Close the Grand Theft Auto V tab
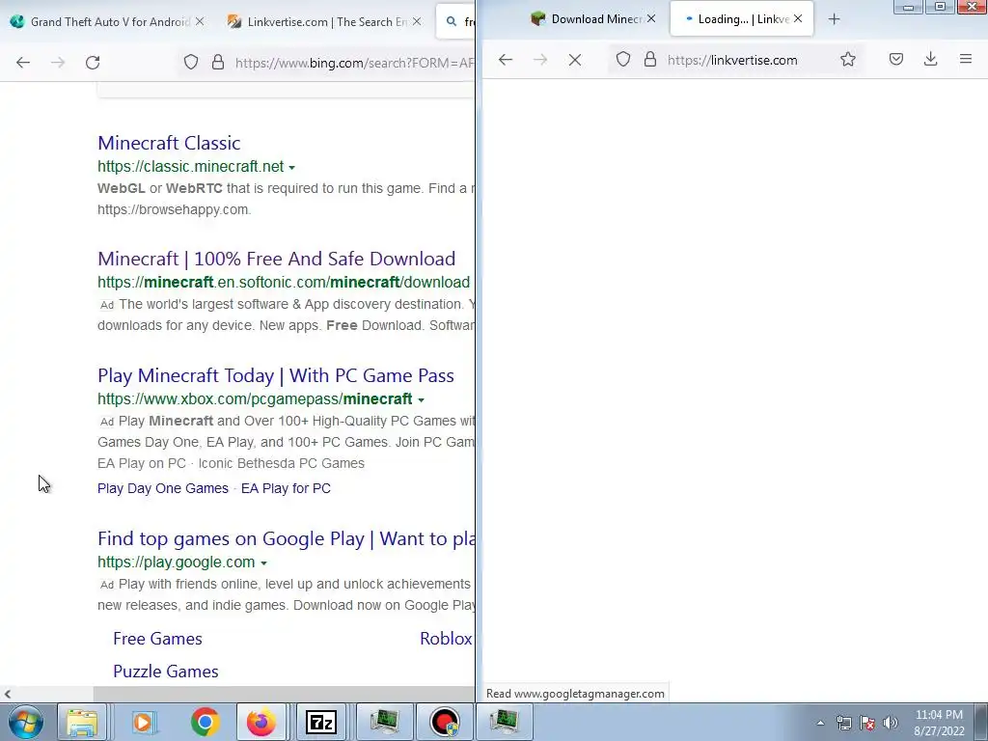Viewport: 988px width, 741px height. point(199,21)
